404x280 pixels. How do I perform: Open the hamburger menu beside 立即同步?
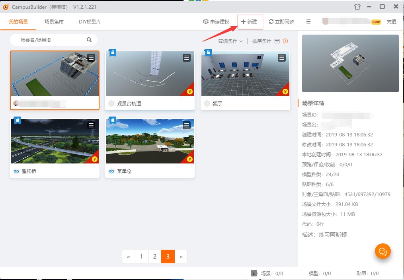pos(308,21)
